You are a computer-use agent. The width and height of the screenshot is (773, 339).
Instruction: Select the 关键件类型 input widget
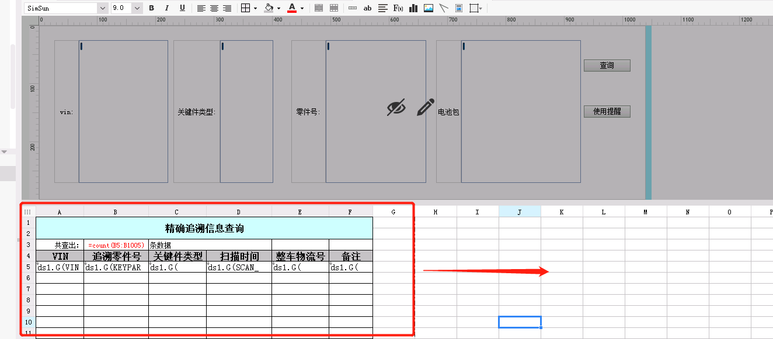[246, 111]
